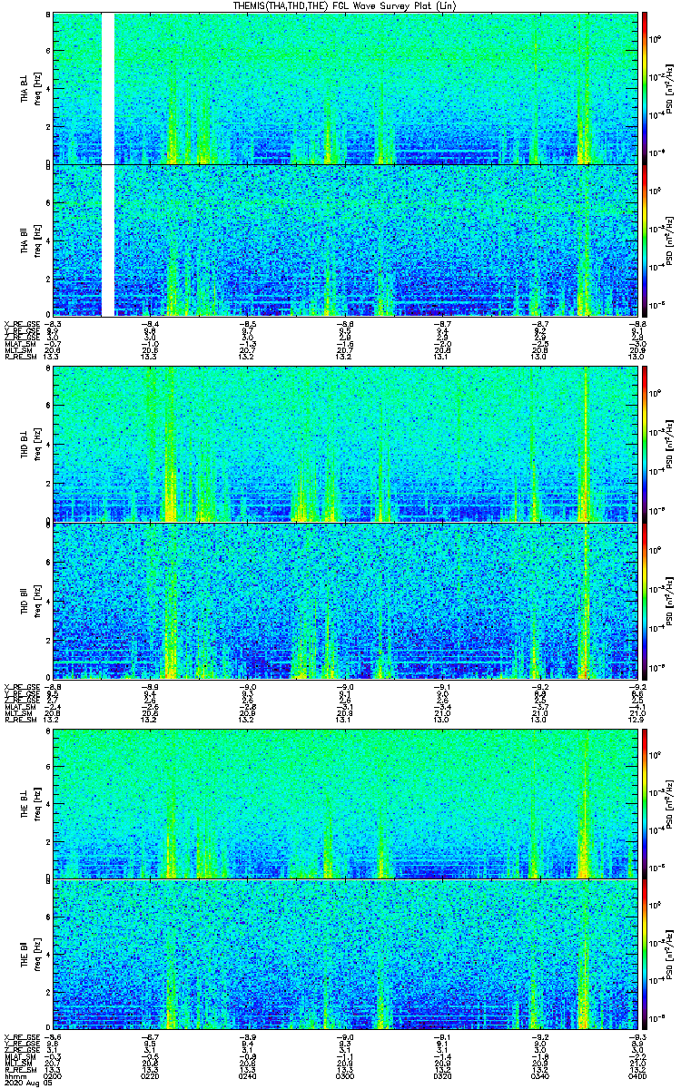Click PSD [nT²/Hz] label of THA B⊥ color bar
681x1089 pixels.
(667, 87)
